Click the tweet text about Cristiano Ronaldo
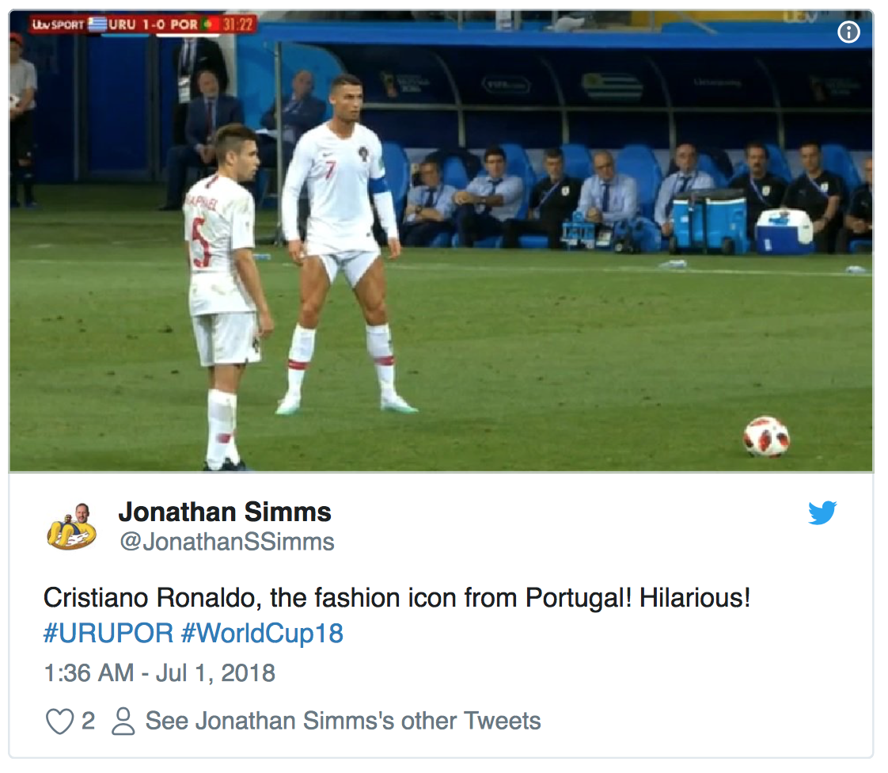 point(397,597)
